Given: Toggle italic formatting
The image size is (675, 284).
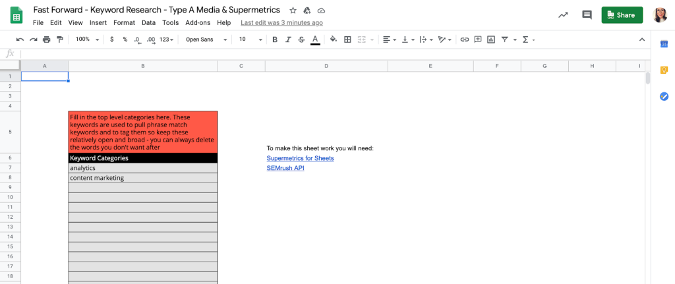Looking at the screenshot, I should (288, 40).
